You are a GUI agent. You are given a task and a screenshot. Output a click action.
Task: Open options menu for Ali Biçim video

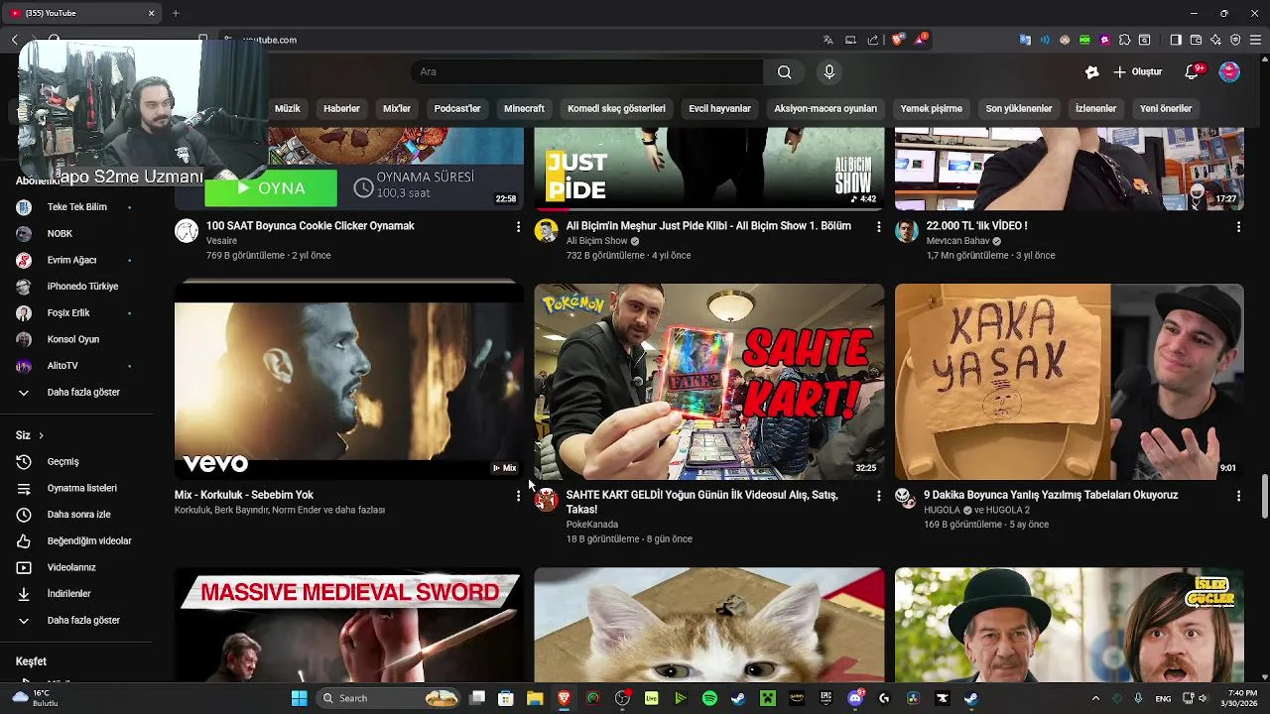coord(878,227)
